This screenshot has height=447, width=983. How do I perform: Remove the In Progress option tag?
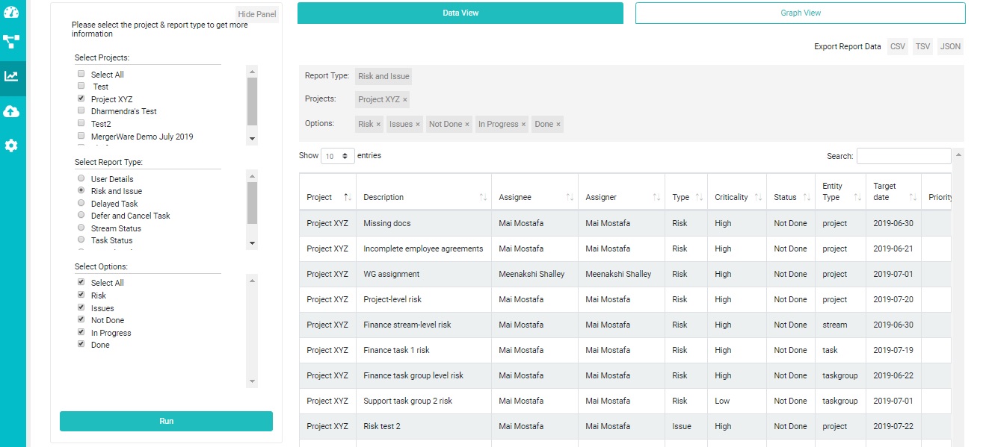coord(523,125)
